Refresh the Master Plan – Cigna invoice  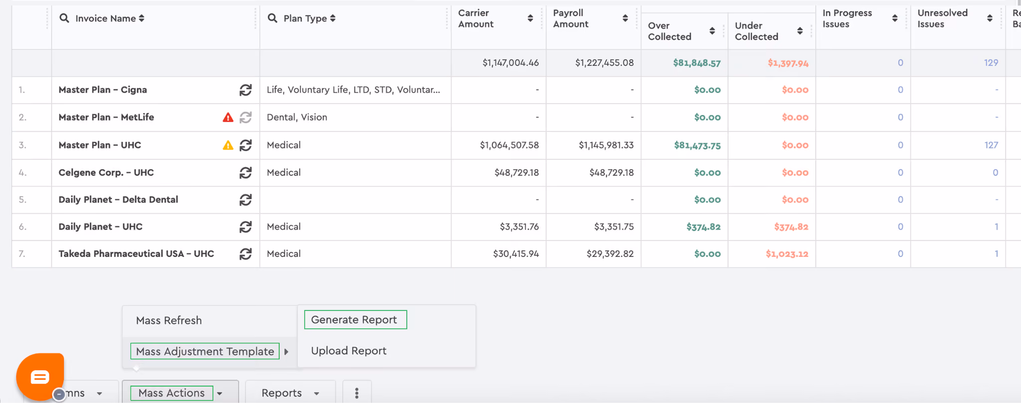[x=245, y=90]
